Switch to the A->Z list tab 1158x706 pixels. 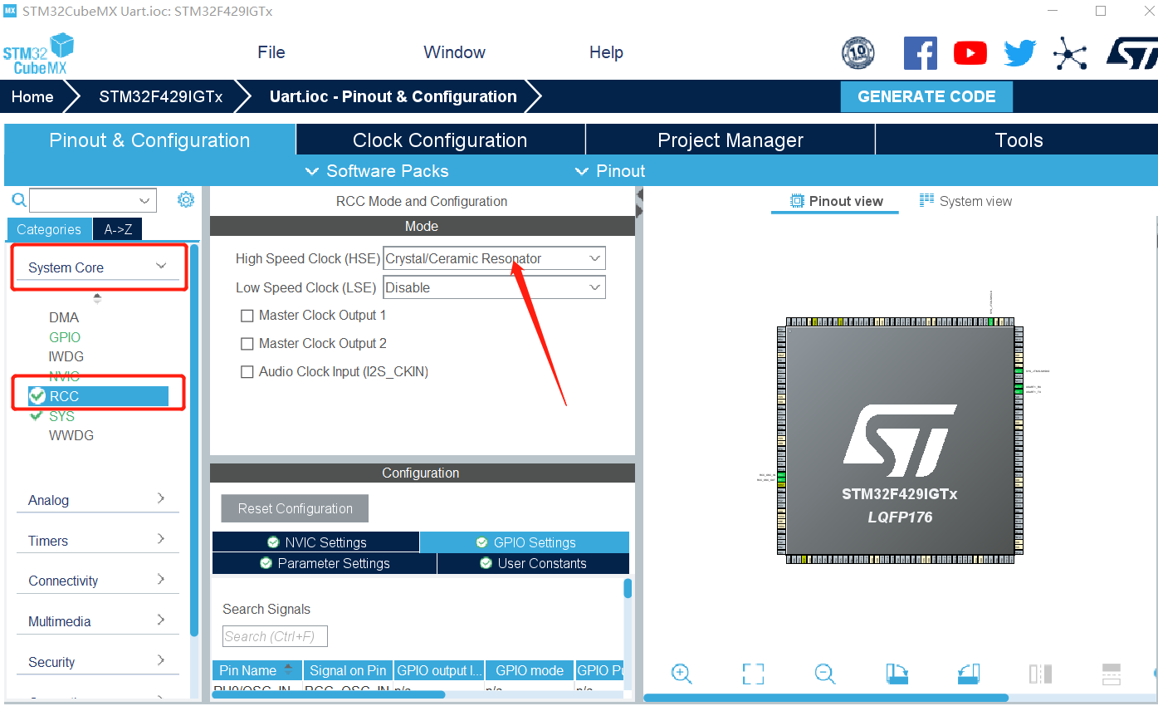point(118,229)
